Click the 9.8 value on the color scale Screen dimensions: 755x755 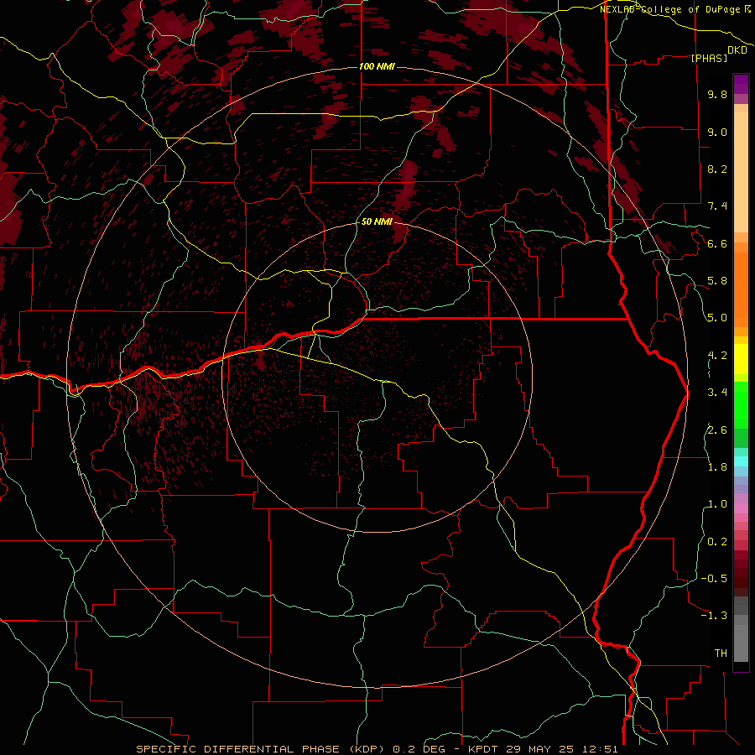coord(717,94)
